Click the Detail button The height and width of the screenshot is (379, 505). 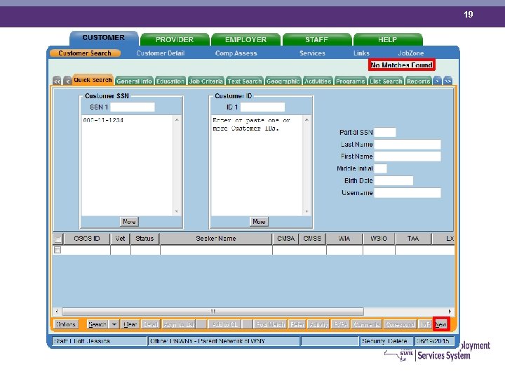coord(150,324)
